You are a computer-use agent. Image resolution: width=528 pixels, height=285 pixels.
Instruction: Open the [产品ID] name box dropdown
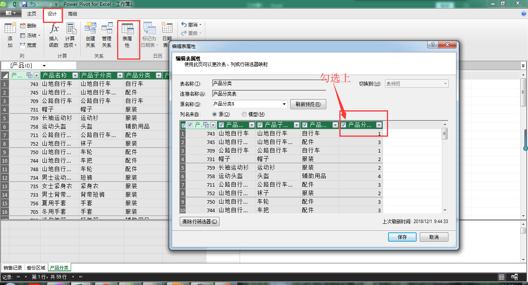click(x=44, y=66)
